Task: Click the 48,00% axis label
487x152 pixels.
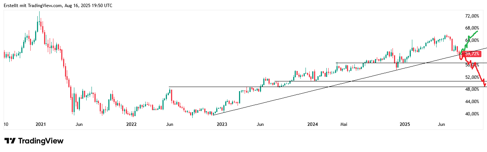Action: click(472, 89)
